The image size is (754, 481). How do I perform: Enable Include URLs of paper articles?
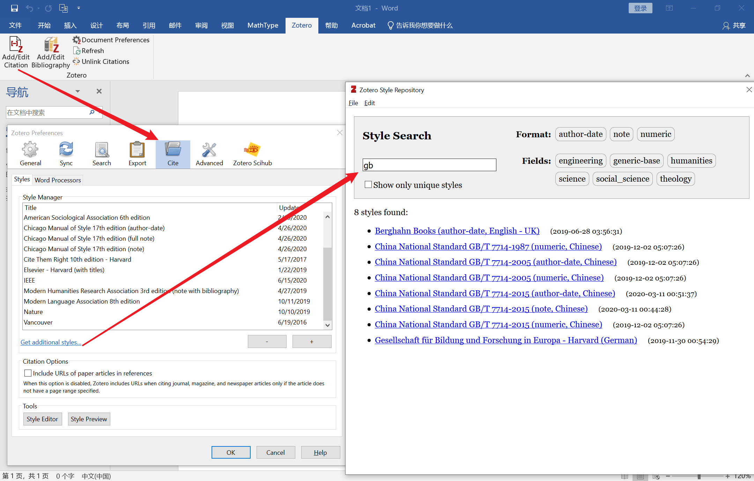click(28, 373)
